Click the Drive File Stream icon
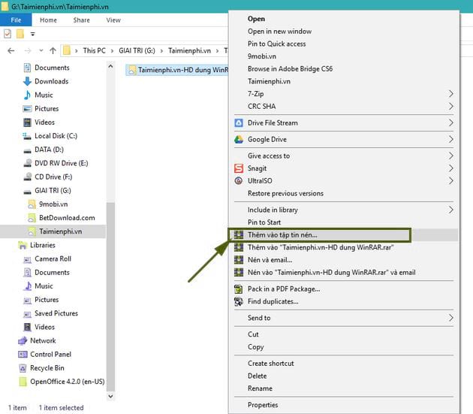 pos(239,122)
